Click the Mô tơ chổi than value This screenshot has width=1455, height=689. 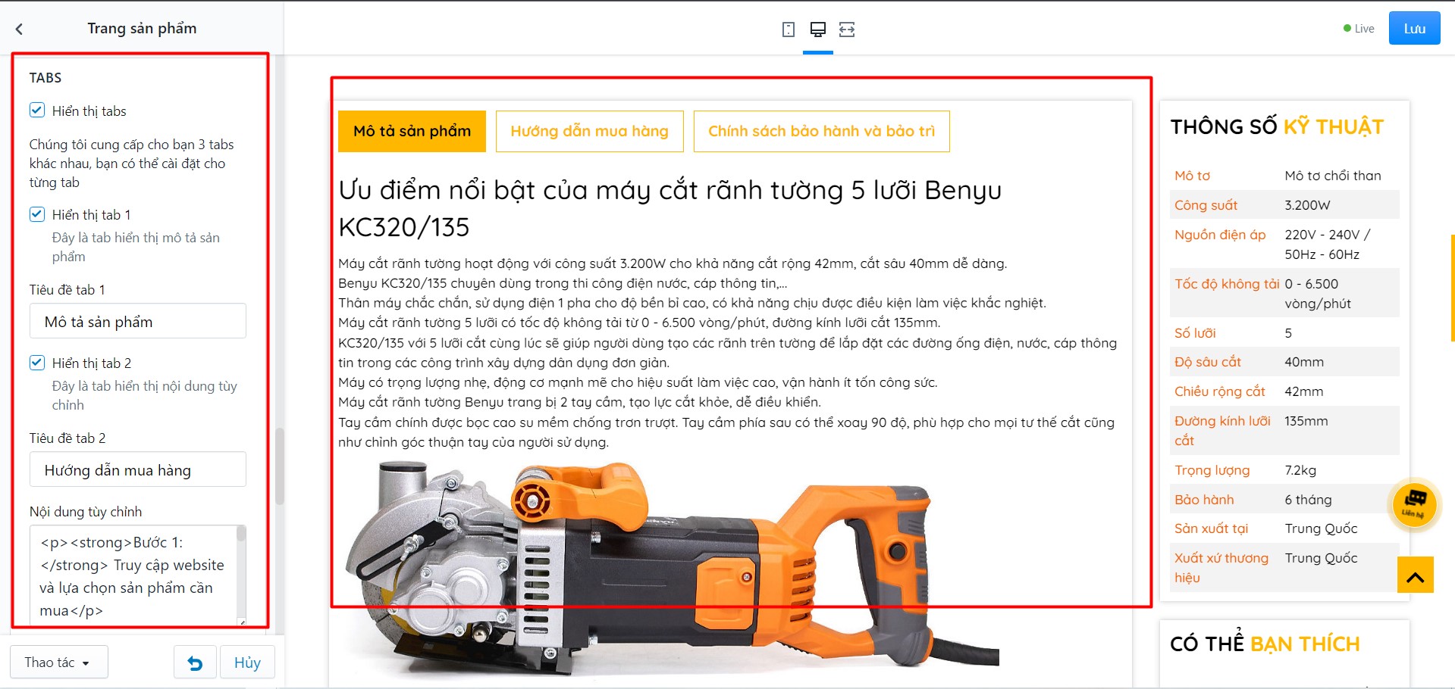[1333, 176]
